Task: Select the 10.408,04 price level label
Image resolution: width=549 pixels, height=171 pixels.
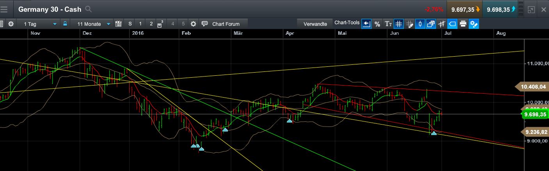Action: pyautogui.click(x=532, y=87)
